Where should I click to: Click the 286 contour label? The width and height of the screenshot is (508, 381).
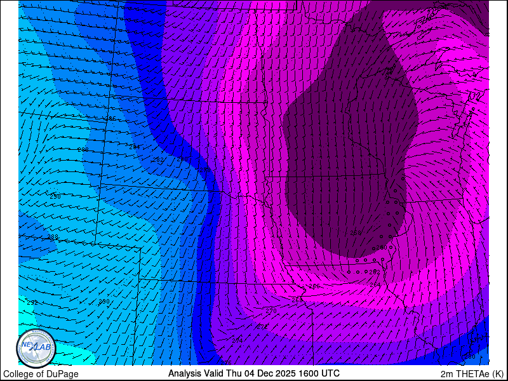point(110,119)
